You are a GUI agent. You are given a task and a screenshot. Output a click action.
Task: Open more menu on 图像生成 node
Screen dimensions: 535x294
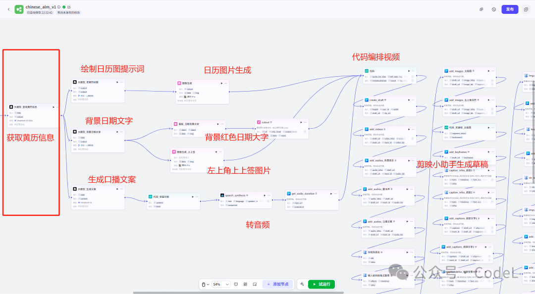225,83
